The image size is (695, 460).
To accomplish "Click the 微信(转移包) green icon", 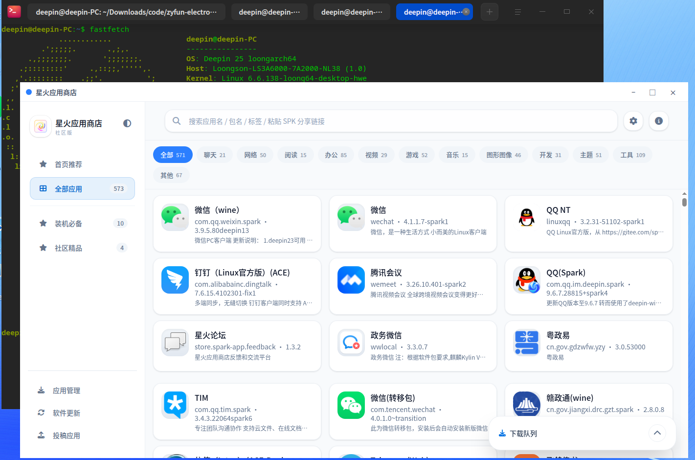I will (x=351, y=405).
